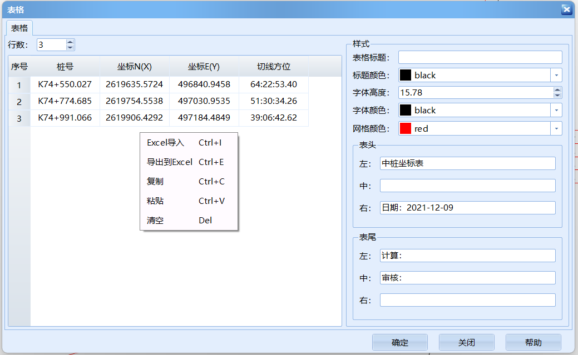Click the empty 表格标题 input field
The image size is (578, 355).
480,57
